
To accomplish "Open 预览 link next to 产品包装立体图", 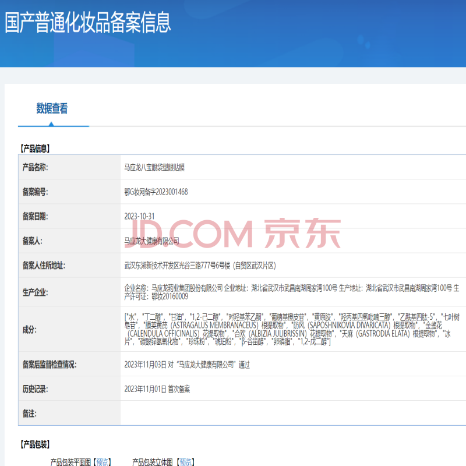I will coord(186,461).
